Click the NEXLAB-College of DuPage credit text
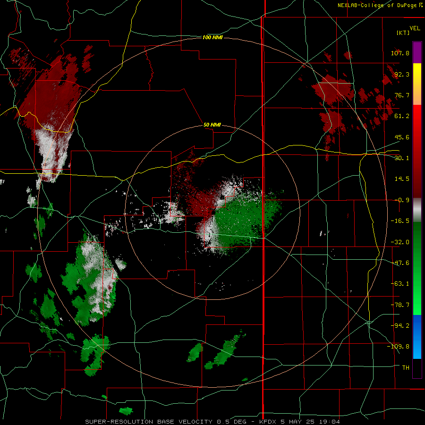The width and height of the screenshot is (425, 425). click(x=380, y=5)
